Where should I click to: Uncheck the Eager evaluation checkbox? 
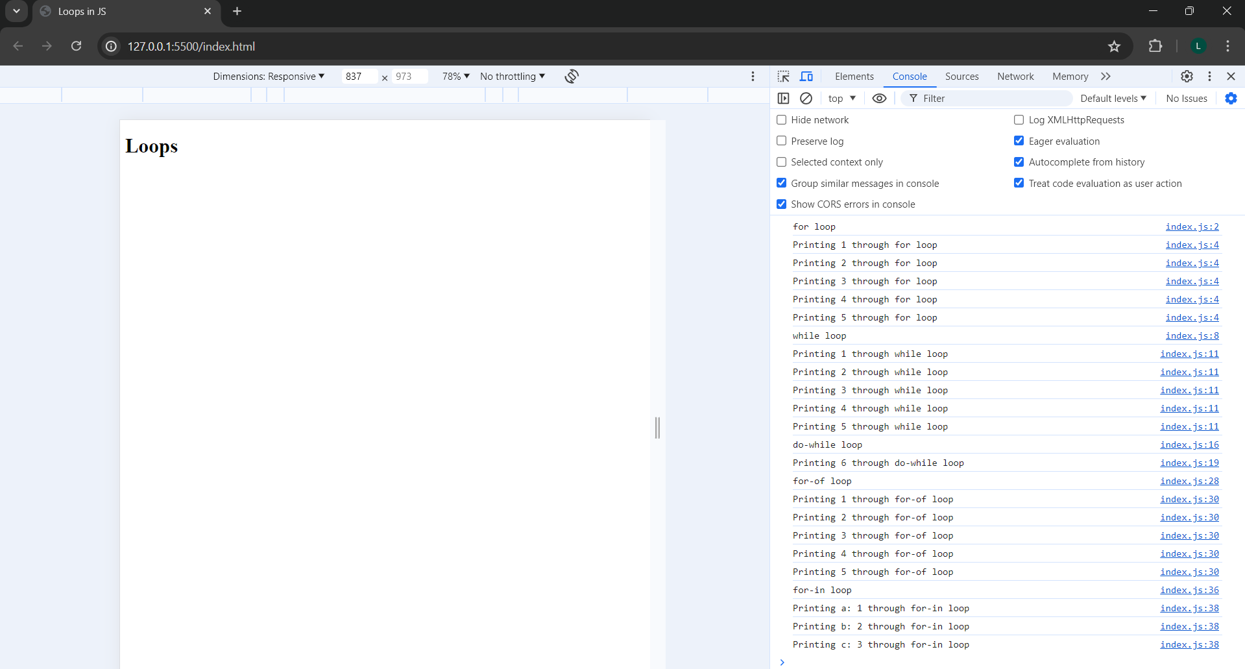click(1019, 141)
